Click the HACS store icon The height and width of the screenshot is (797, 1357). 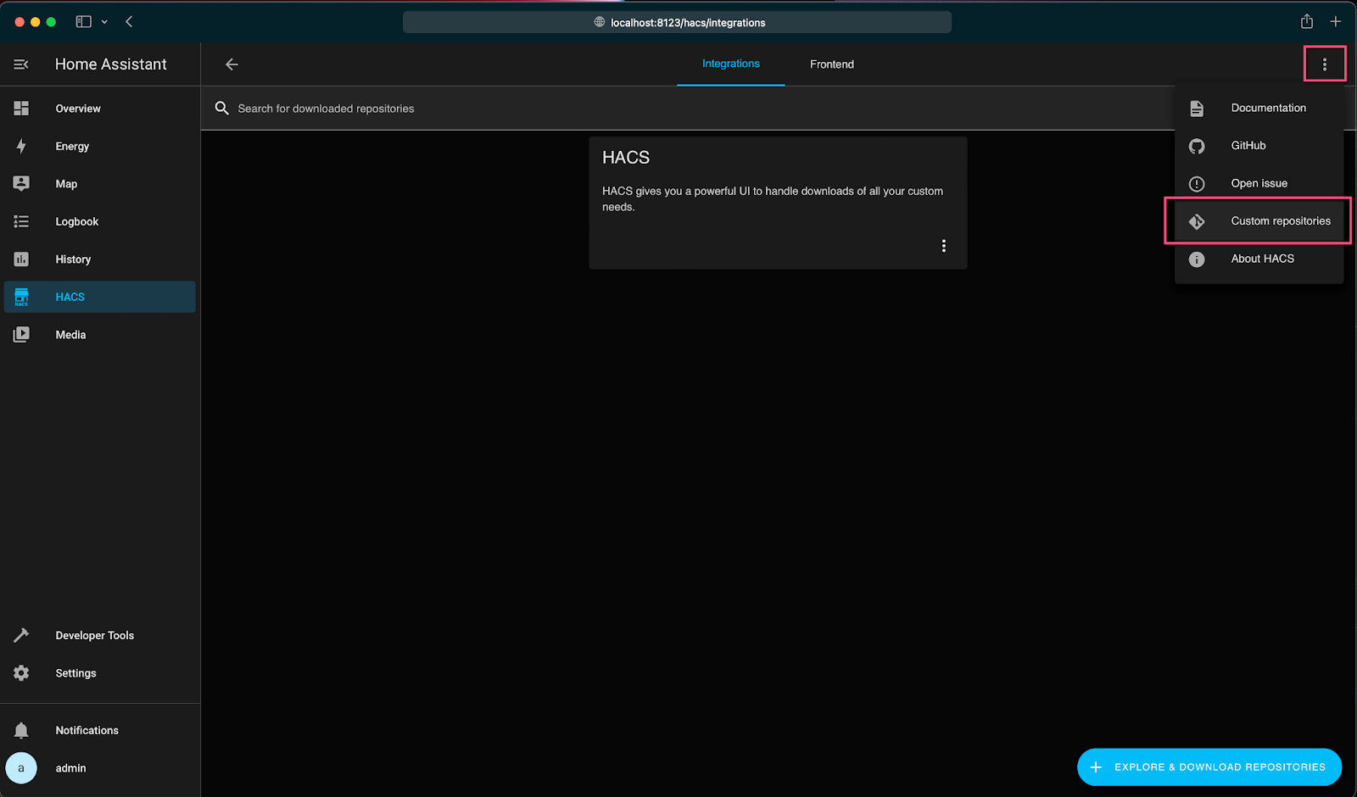(21, 297)
